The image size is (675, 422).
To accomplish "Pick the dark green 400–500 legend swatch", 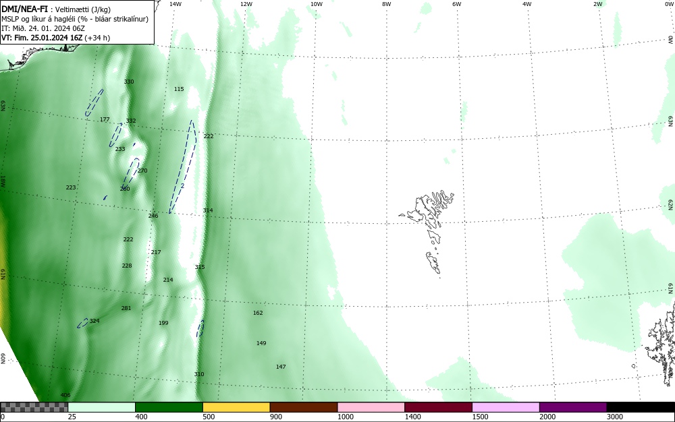I will [x=169, y=407].
